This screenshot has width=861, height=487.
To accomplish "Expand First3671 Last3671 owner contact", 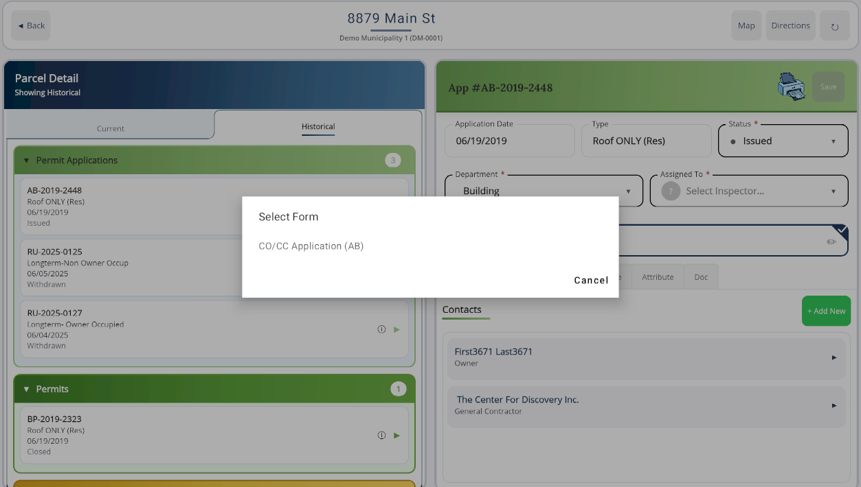I will (x=646, y=357).
